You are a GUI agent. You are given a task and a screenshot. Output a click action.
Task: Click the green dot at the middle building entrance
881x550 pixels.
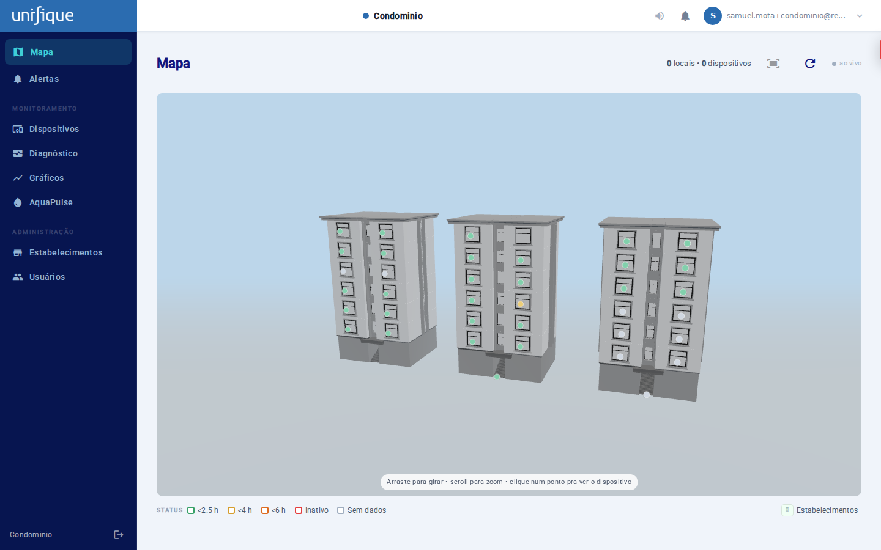point(497,376)
